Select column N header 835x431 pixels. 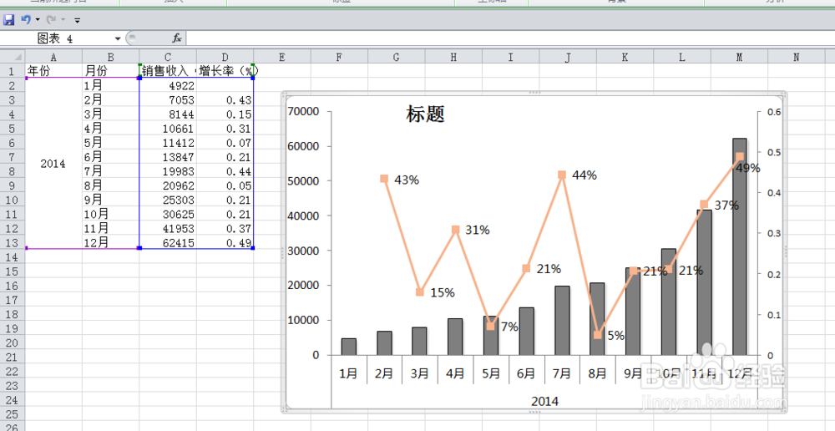[x=796, y=57]
